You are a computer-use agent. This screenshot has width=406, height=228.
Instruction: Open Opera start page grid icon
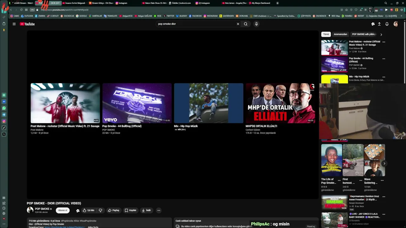(26, 10)
